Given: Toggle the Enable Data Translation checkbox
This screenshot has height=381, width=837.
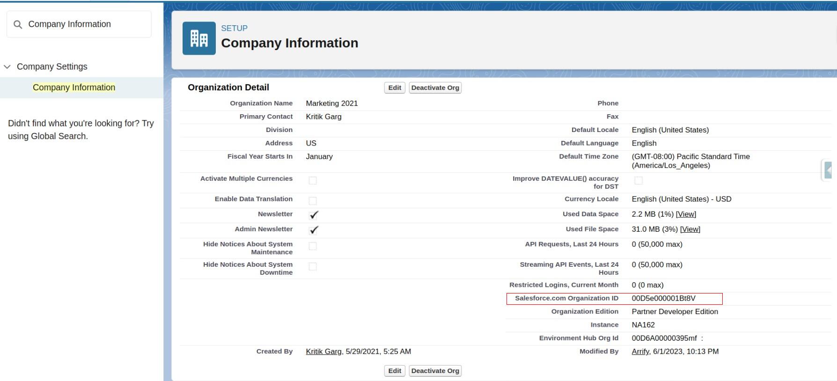Looking at the screenshot, I should pyautogui.click(x=313, y=201).
